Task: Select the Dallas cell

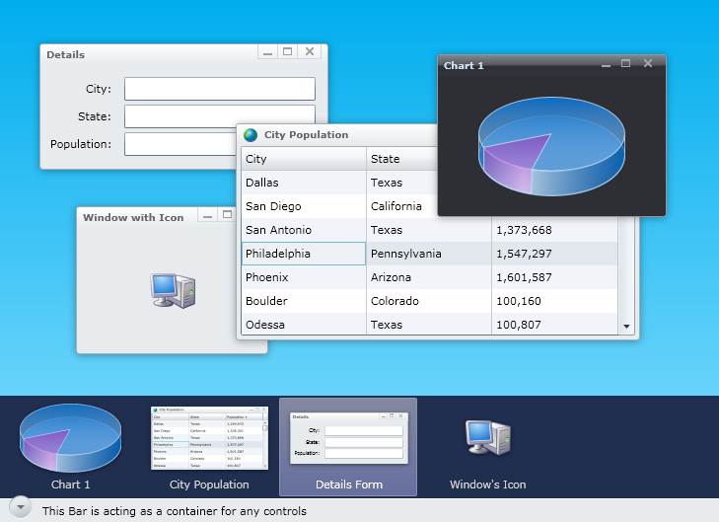Action: point(304,183)
